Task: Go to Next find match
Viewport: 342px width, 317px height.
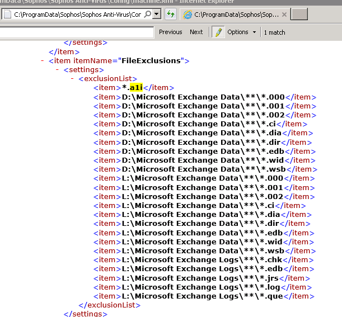Action: click(x=196, y=32)
